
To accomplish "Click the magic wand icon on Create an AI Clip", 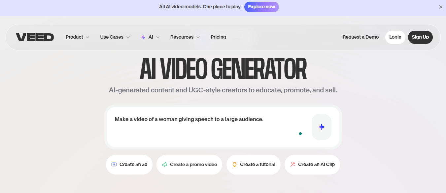I will (292, 164).
